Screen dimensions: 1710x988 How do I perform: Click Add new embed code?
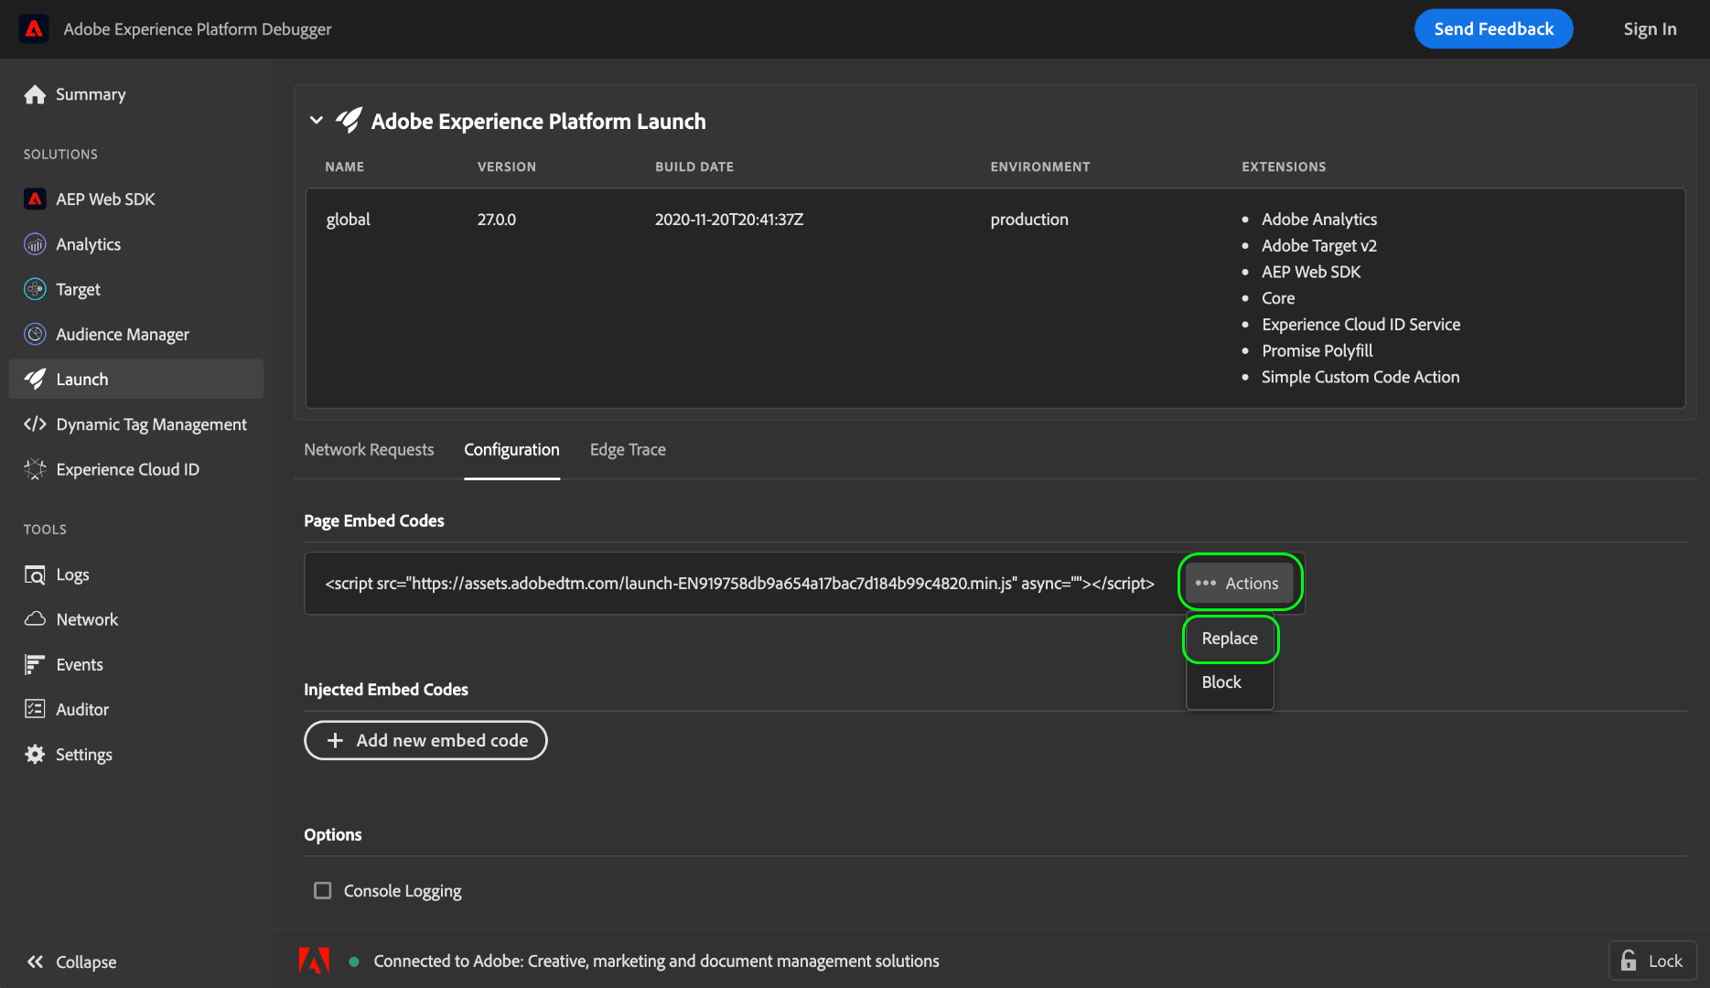click(x=425, y=740)
